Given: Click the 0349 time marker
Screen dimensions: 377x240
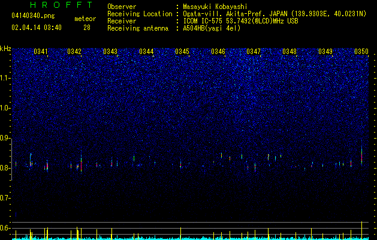Looking at the screenshot, I should point(325,52).
